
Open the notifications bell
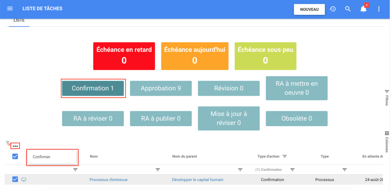click(363, 9)
